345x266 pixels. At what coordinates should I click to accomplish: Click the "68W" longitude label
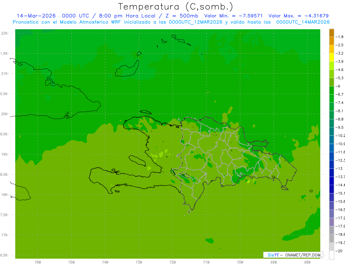coord(307,262)
